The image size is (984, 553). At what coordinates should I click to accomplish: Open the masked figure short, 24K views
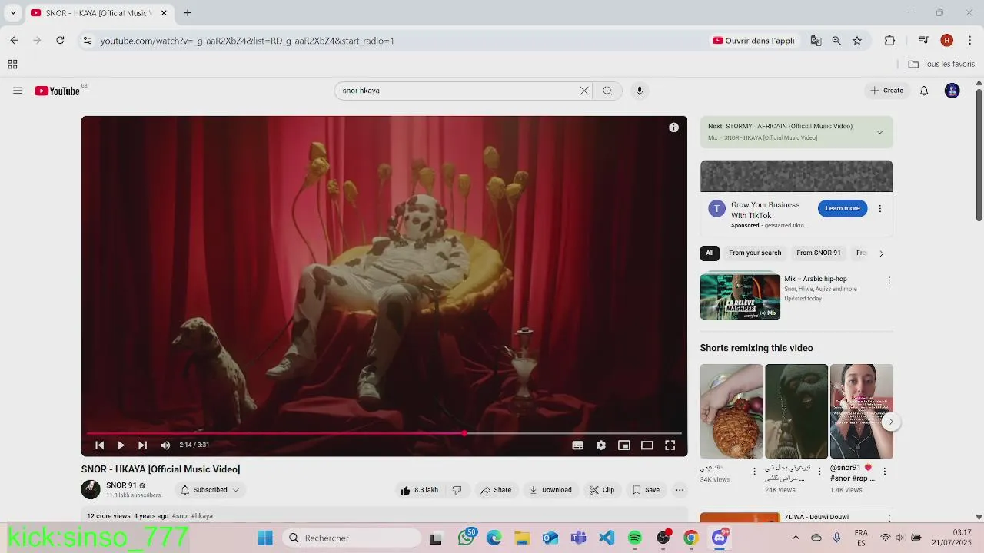pos(796,411)
